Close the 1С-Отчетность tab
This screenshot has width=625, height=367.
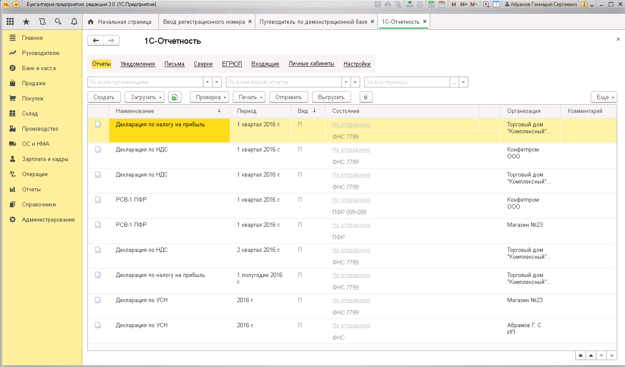(x=425, y=22)
